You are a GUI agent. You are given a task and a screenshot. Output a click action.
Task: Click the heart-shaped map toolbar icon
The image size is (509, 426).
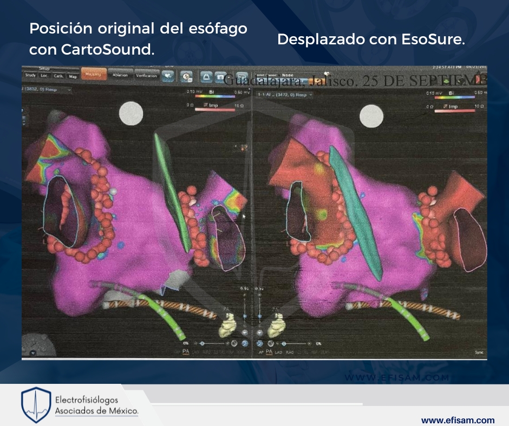pyautogui.click(x=167, y=76)
